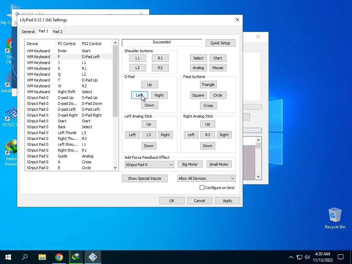Bind Left Analog Stick Up

pos(149,124)
